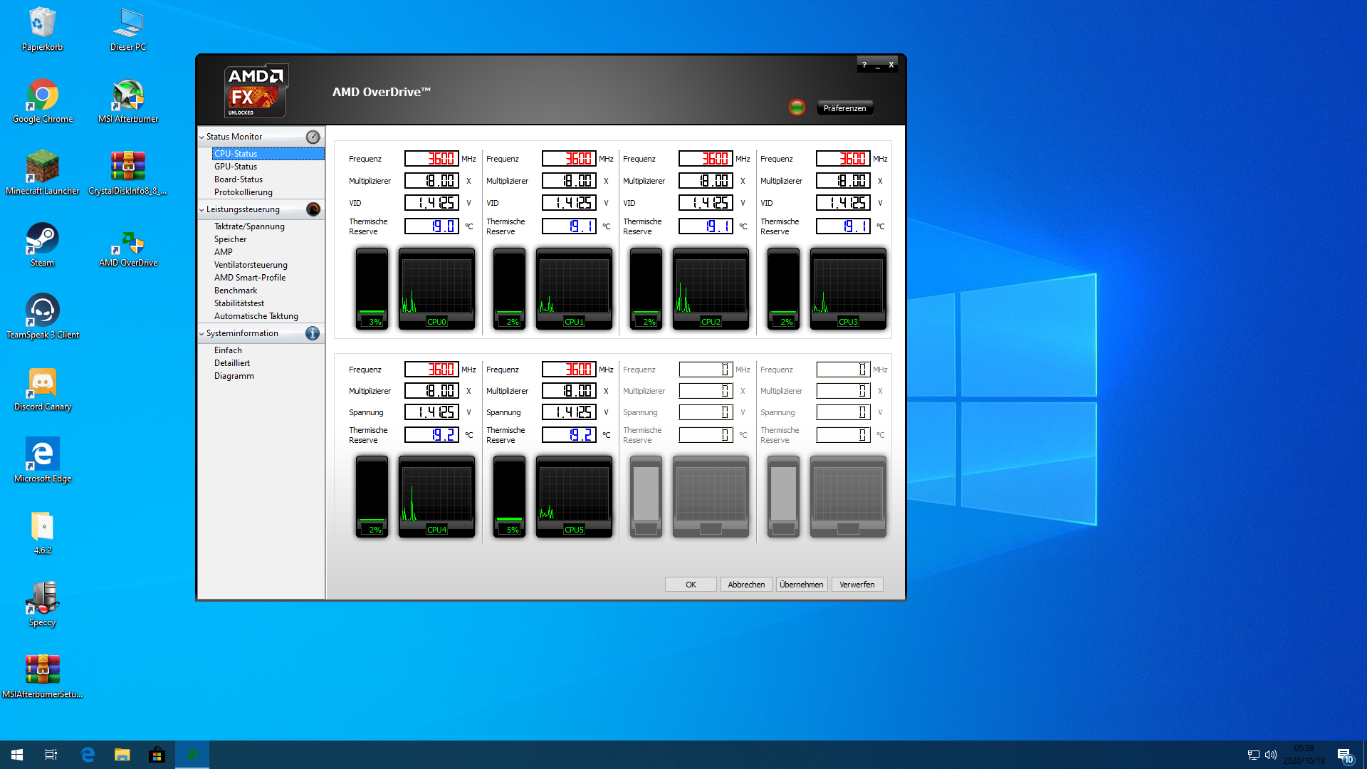Click the CPU5 usage history graph
The height and width of the screenshot is (769, 1367).
tap(574, 495)
